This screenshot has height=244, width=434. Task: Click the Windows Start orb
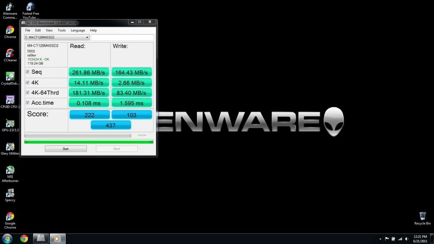coord(7,238)
